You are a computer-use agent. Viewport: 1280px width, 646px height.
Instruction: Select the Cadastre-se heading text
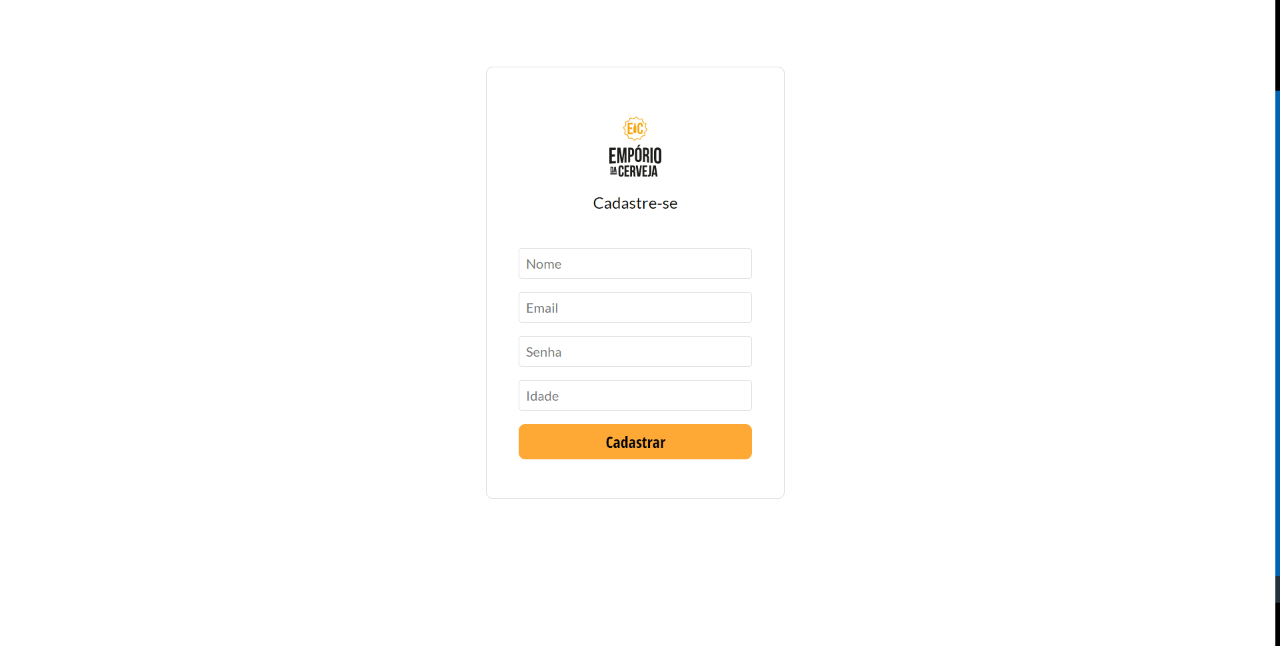point(635,203)
